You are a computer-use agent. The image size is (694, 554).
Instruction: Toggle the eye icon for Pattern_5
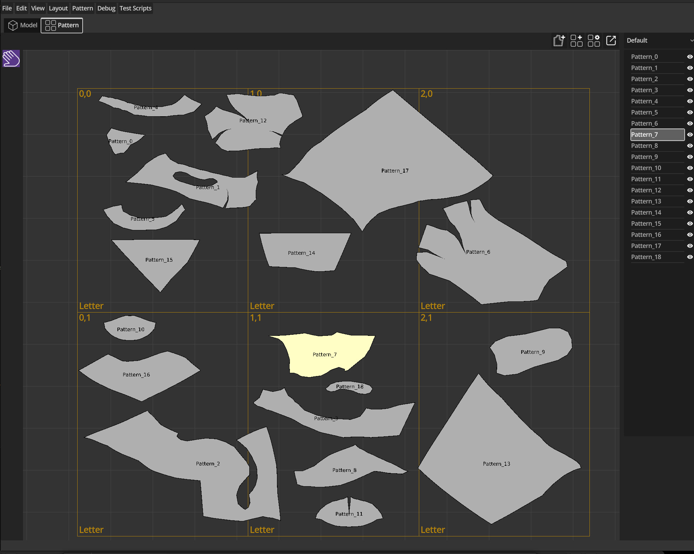(x=690, y=112)
